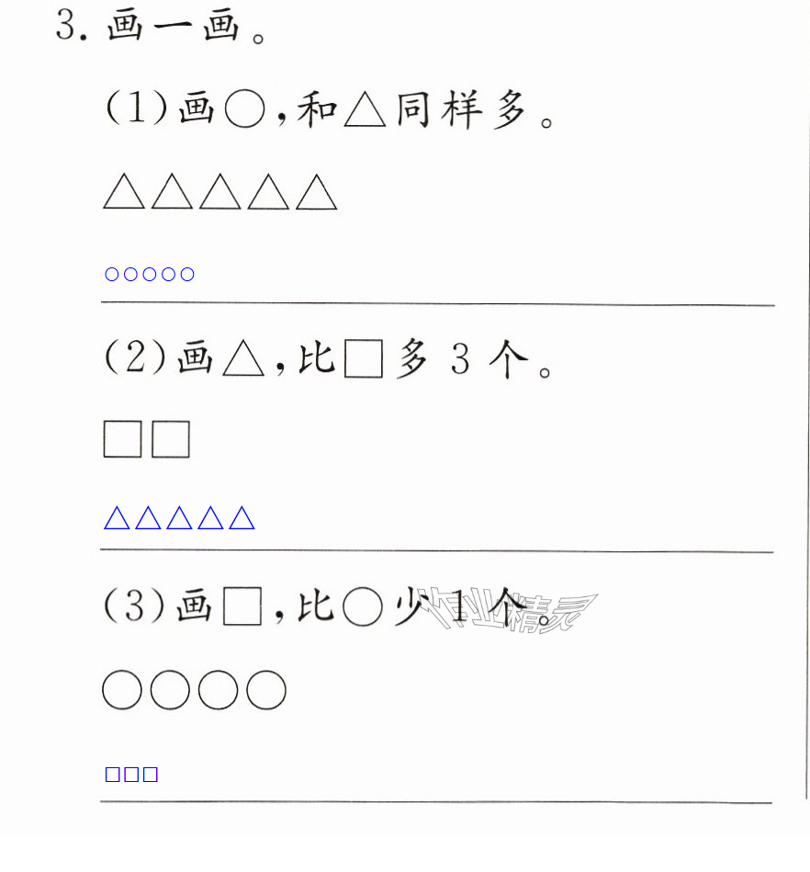Click the last blue circle in the answer row
The width and height of the screenshot is (810, 872).
pyautogui.click(x=187, y=274)
